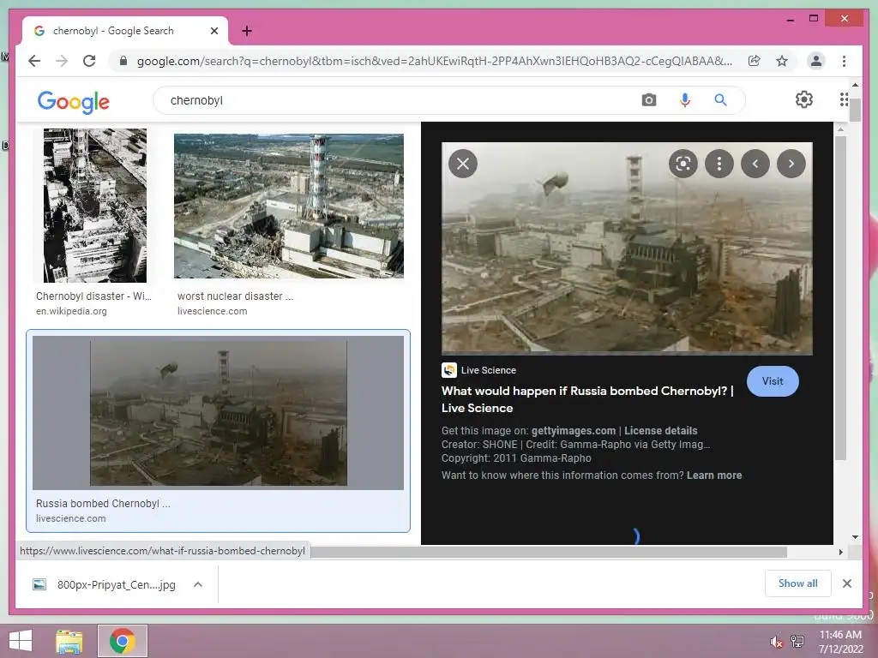Open preview panel more options menu
This screenshot has width=878, height=658.
719,164
